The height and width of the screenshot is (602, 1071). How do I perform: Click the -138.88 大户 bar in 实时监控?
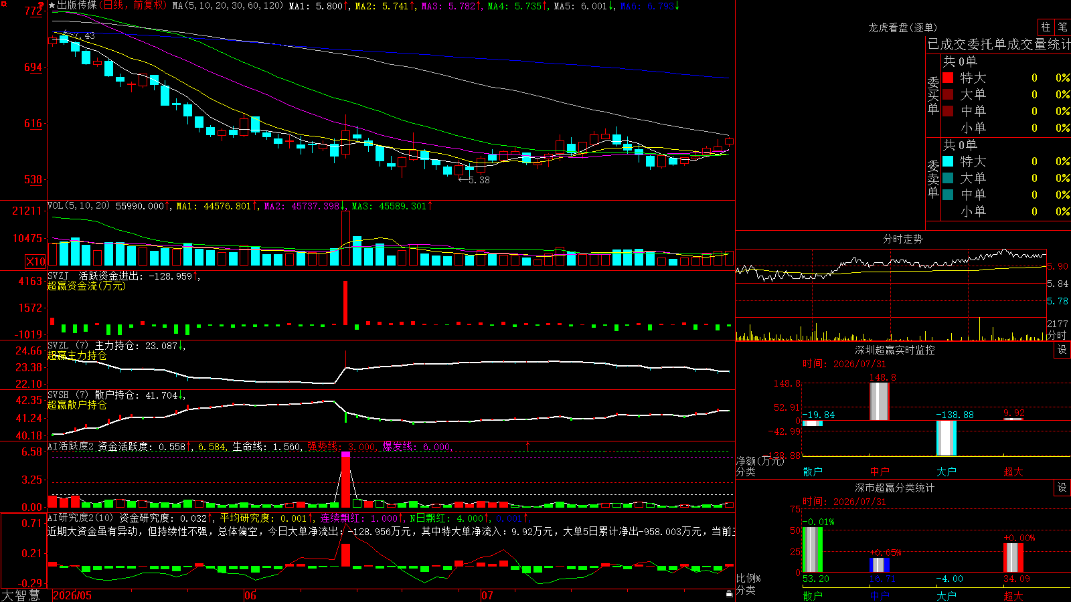pyautogui.click(x=946, y=438)
